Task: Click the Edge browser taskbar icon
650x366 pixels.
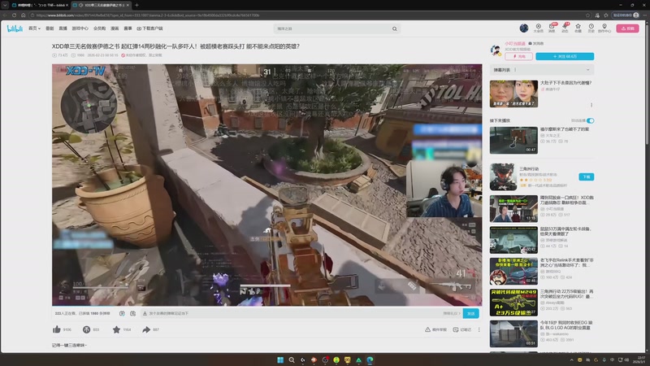Action: click(x=370, y=359)
